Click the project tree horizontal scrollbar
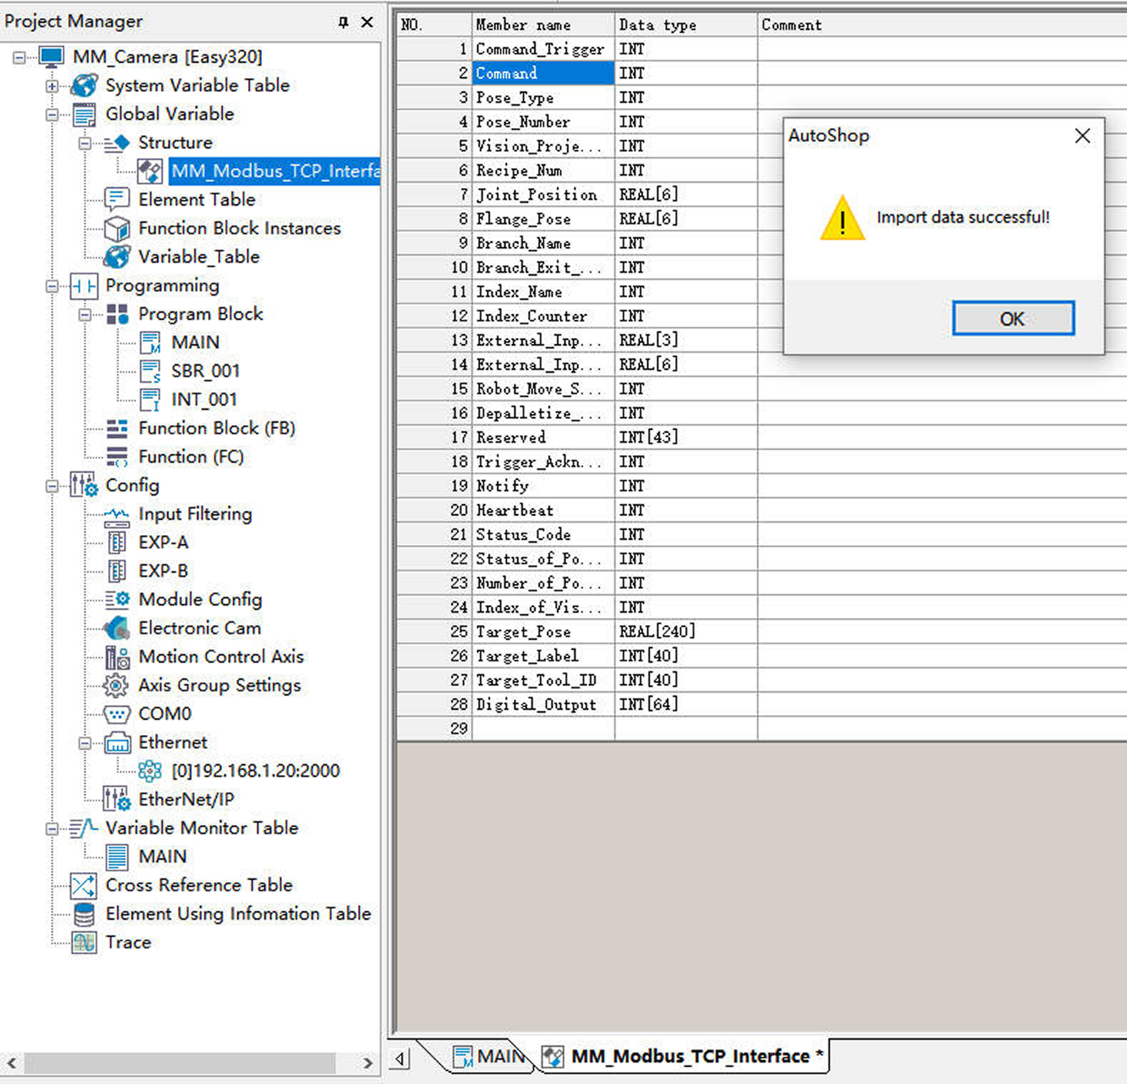The width and height of the screenshot is (1127, 1084). pyautogui.click(x=179, y=1063)
